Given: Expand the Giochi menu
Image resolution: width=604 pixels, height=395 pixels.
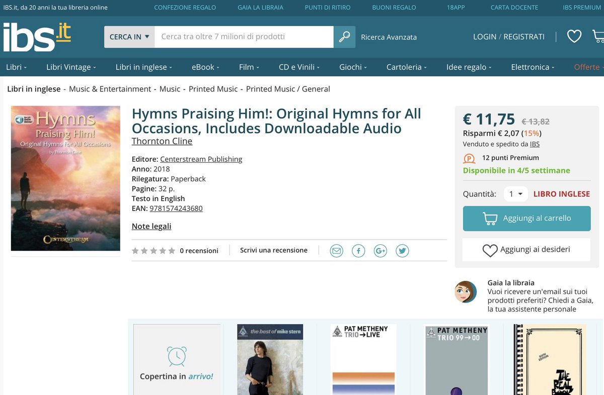Looking at the screenshot, I should coord(353,67).
